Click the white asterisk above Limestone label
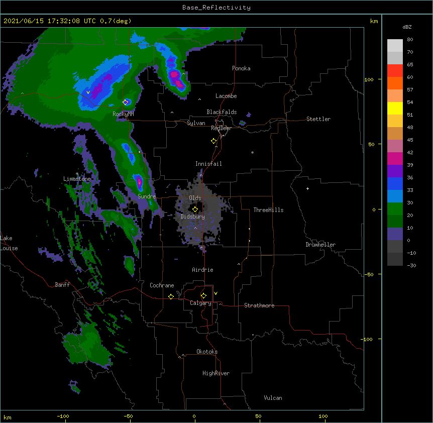The image size is (433, 423). 77,174
